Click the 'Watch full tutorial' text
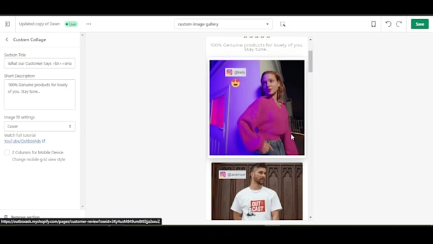Image resolution: width=433 pixels, height=244 pixels. (20, 135)
